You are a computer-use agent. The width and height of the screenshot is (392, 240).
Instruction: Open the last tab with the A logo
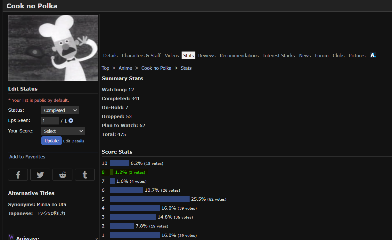pyautogui.click(x=373, y=55)
